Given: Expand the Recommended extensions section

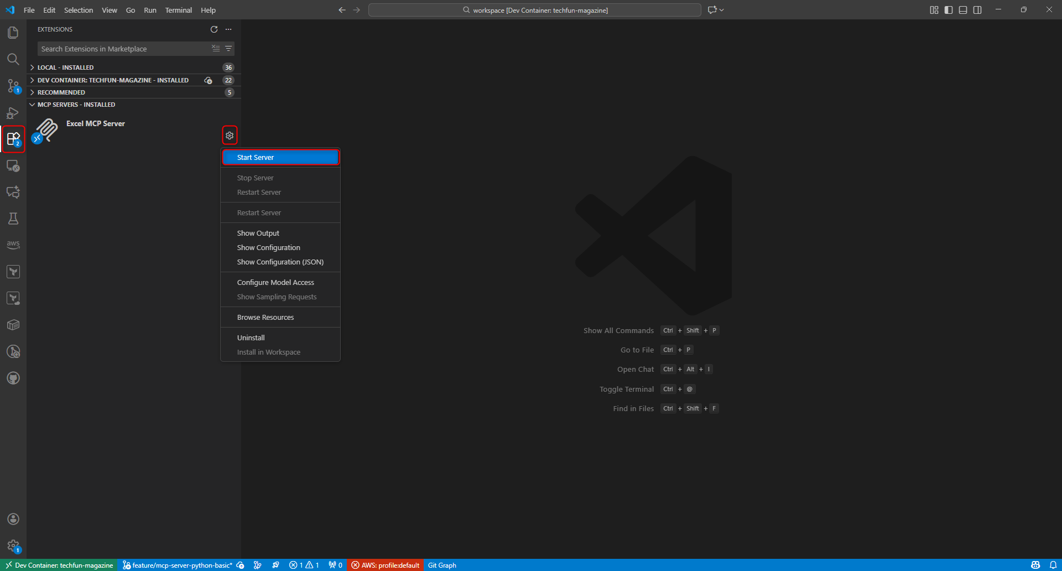Looking at the screenshot, I should click(61, 92).
